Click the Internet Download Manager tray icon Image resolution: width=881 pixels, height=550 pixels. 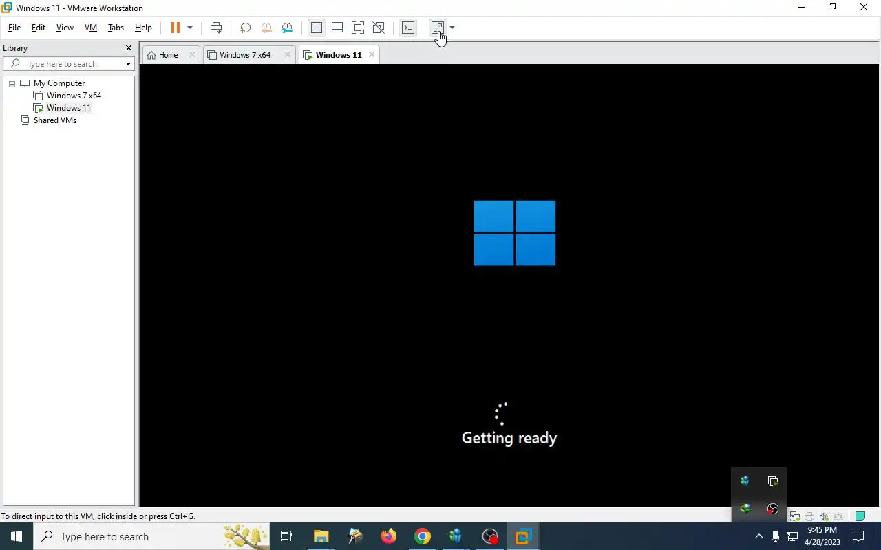pos(745,509)
